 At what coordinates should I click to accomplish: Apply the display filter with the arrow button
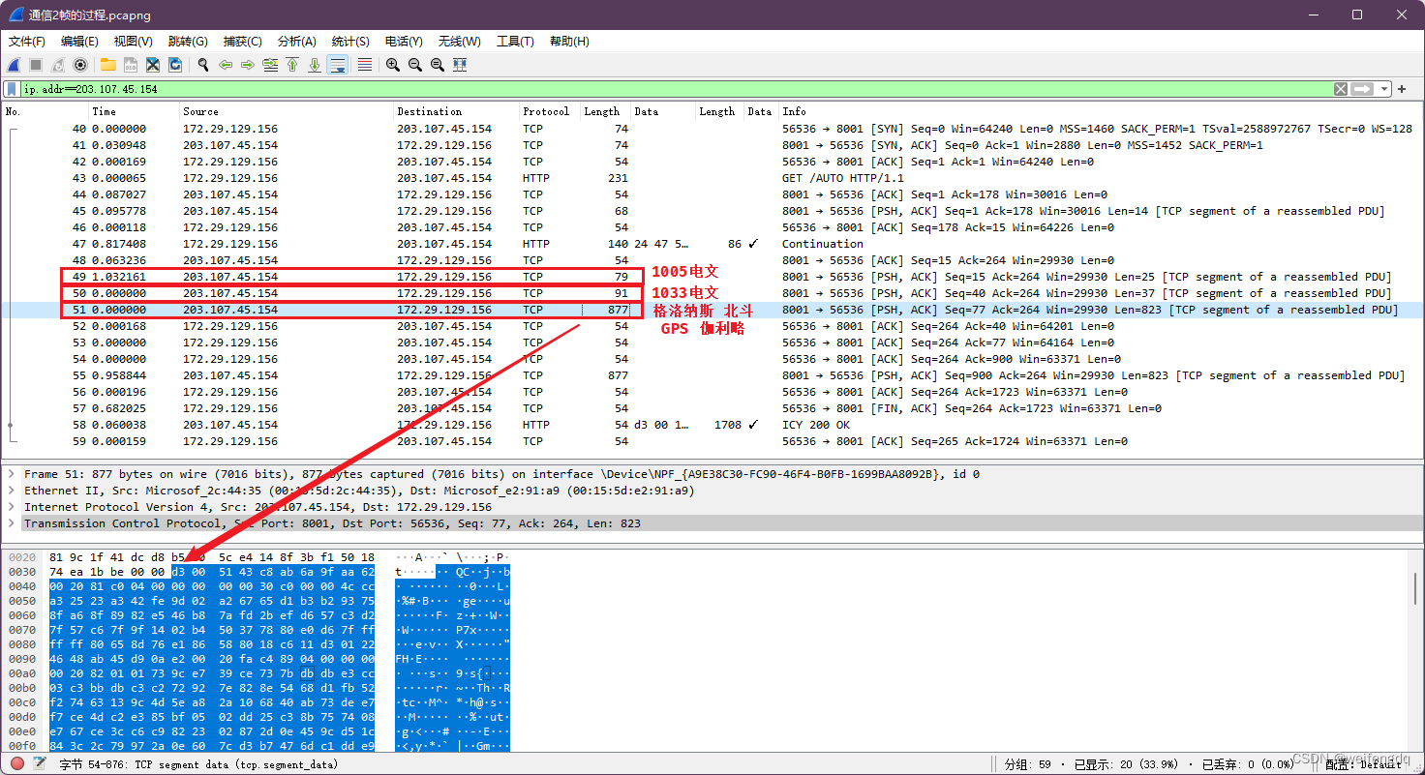coord(1361,89)
